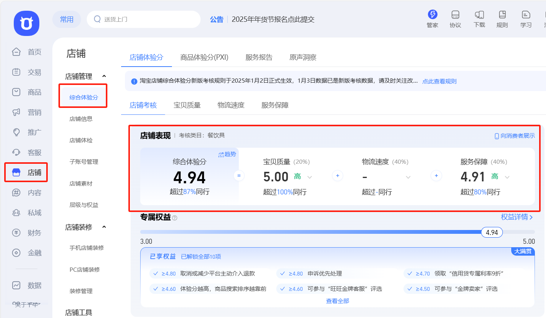The image size is (546, 318).
Task: Open 综合体验分 menu item
Action: click(84, 97)
